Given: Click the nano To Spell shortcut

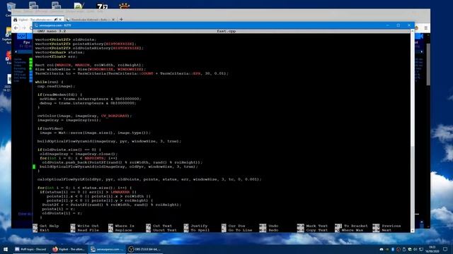Looking at the screenshot, I should coord(200,231).
